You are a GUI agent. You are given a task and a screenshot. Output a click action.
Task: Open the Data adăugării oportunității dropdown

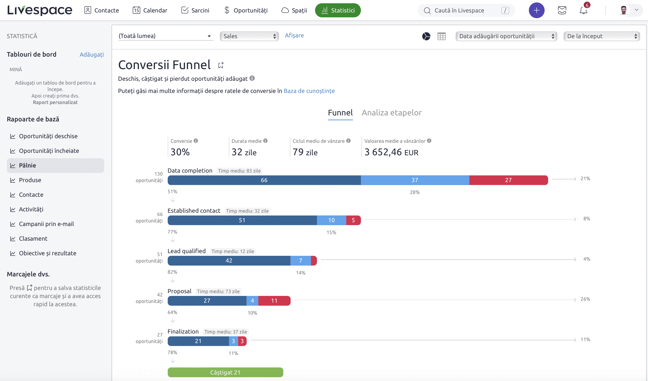tap(506, 36)
